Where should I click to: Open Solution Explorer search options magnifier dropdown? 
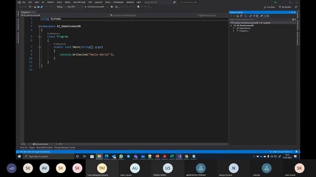tap(294, 20)
